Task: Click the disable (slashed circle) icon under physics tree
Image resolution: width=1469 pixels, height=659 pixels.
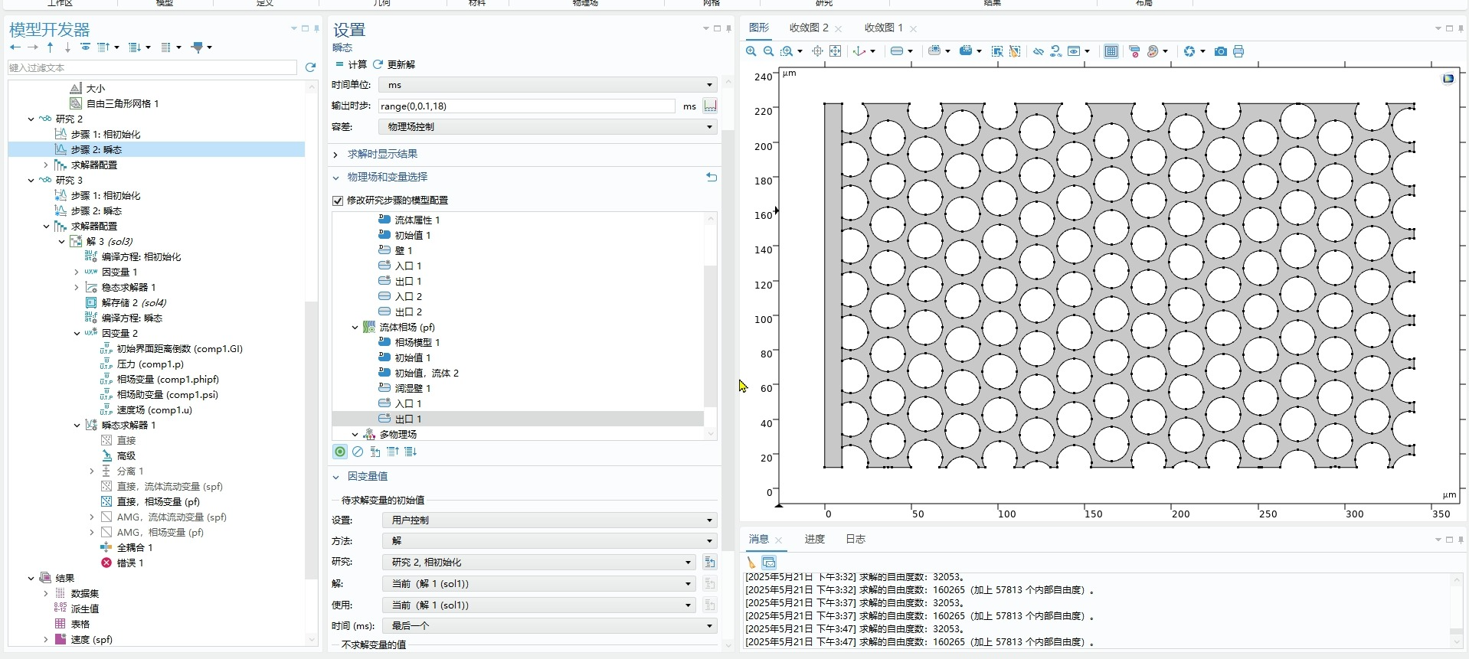Action: [358, 452]
